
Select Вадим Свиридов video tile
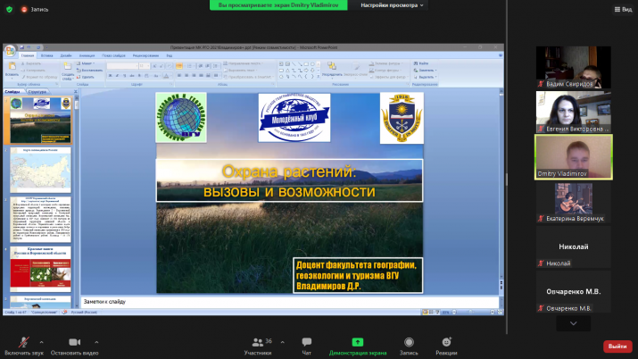point(573,67)
